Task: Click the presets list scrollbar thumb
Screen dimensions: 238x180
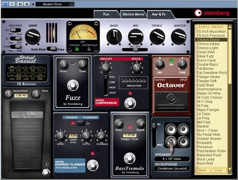Action: (230, 57)
